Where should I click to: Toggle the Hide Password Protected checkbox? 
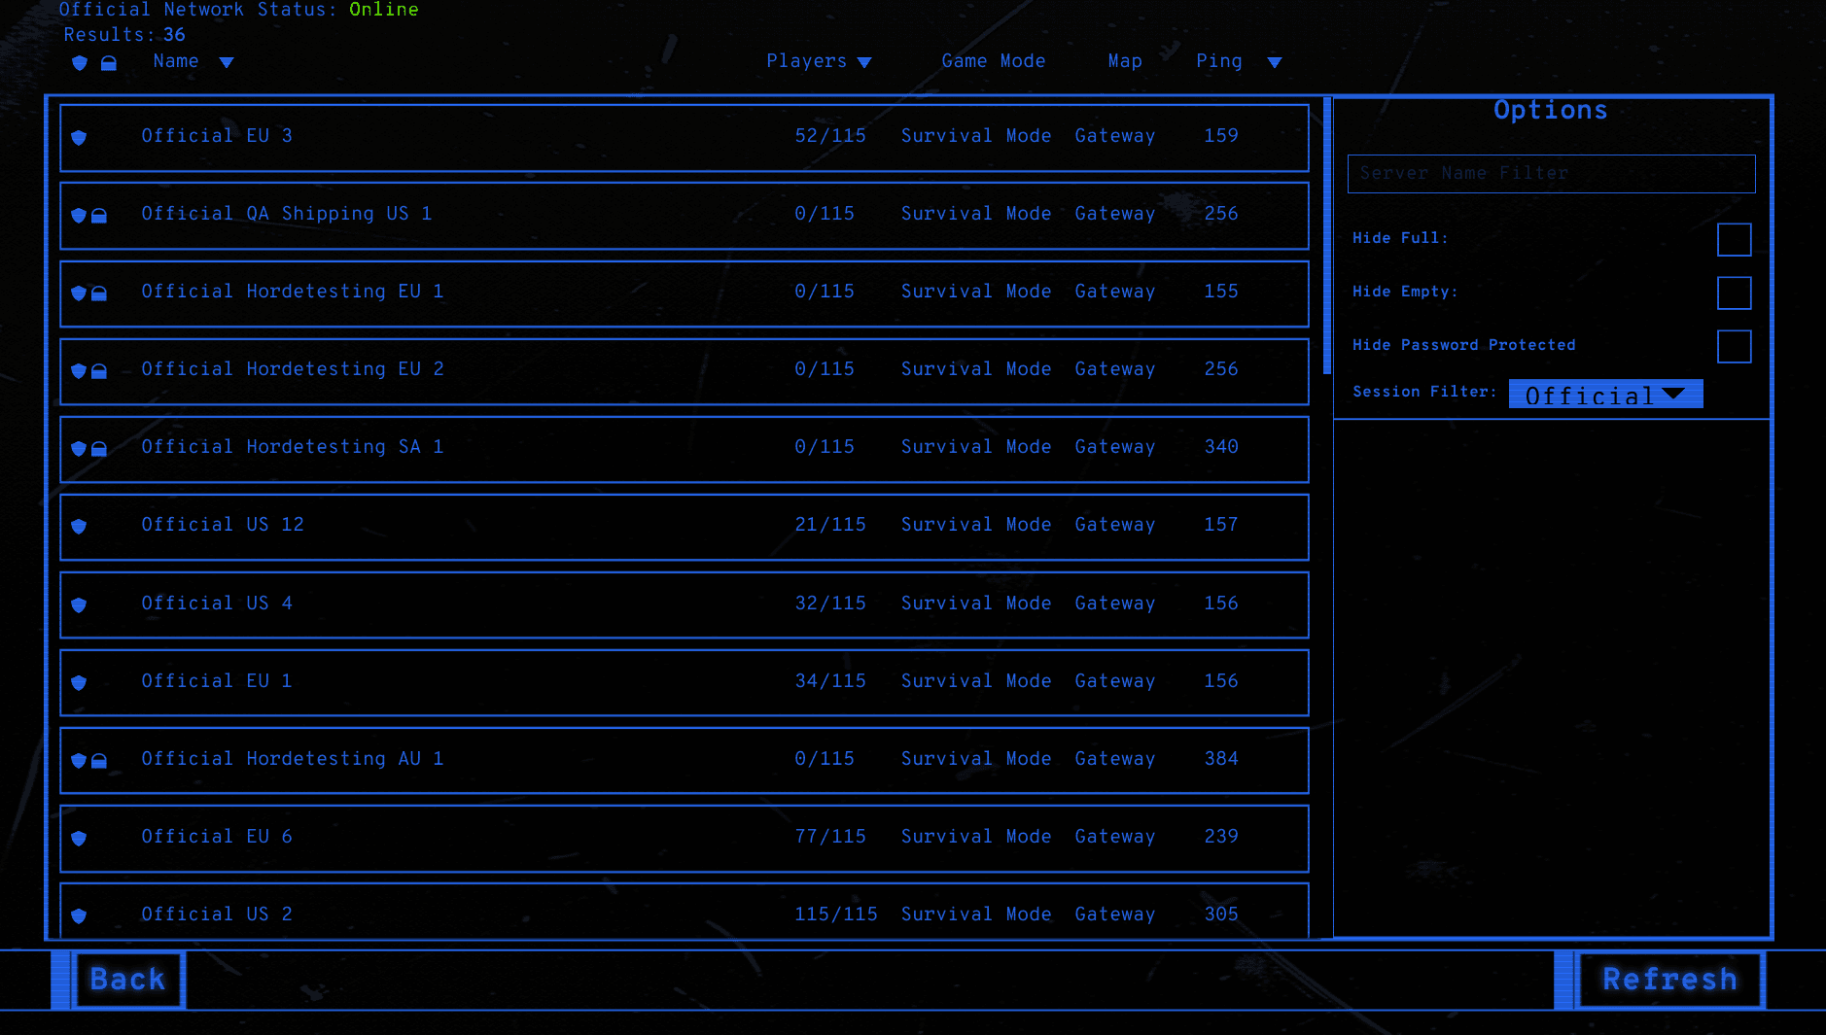coord(1735,346)
